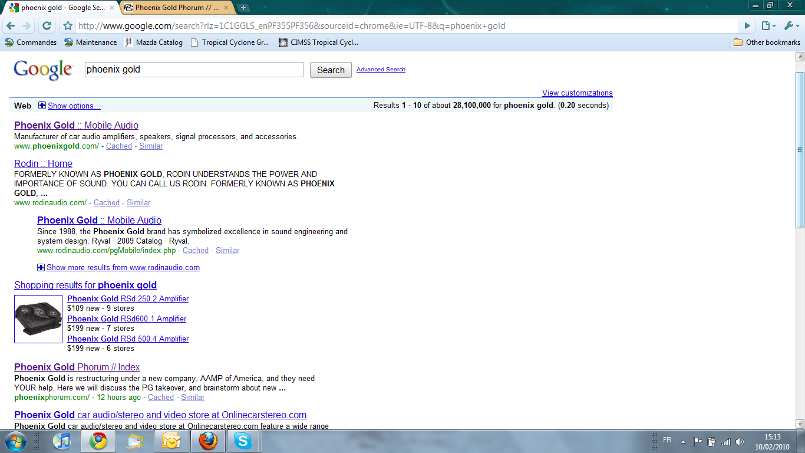Open the Cached link for www.rodinaudio.com/
This screenshot has width=805, height=453.
[x=107, y=203]
